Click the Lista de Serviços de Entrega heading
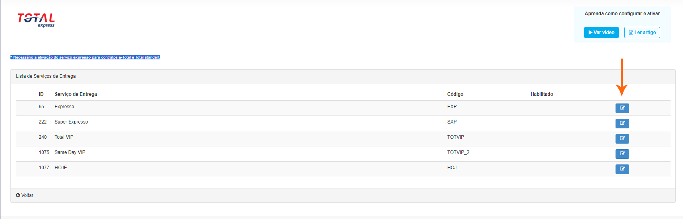The width and height of the screenshot is (683, 219). coord(46,76)
